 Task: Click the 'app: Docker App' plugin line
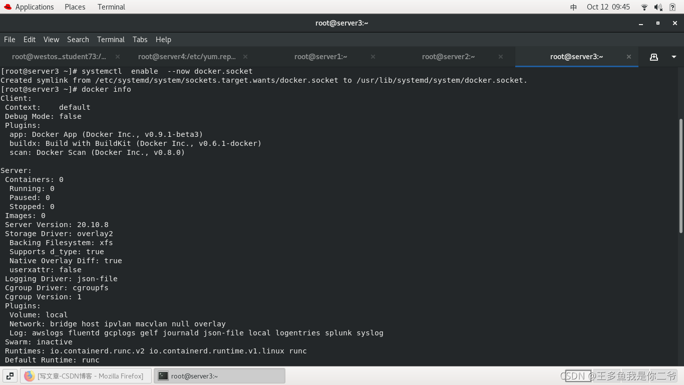(106, 134)
